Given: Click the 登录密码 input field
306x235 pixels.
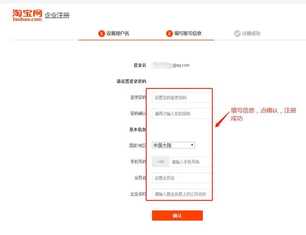Looking at the screenshot, I should point(183,97).
